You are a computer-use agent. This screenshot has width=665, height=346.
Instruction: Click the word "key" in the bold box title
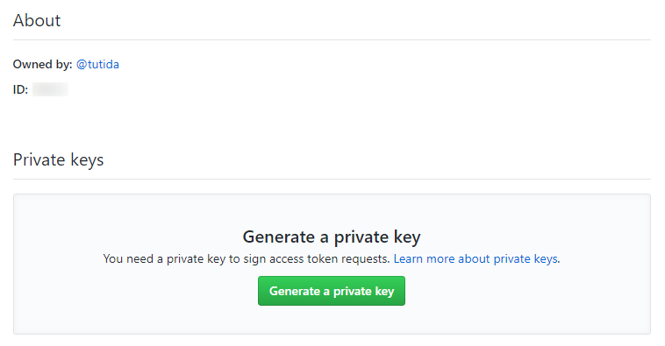pos(407,237)
